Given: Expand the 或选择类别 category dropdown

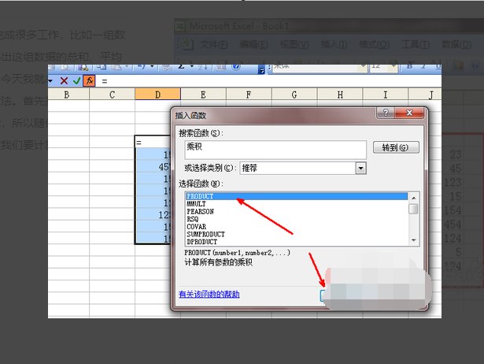Looking at the screenshot, I should tap(360, 168).
